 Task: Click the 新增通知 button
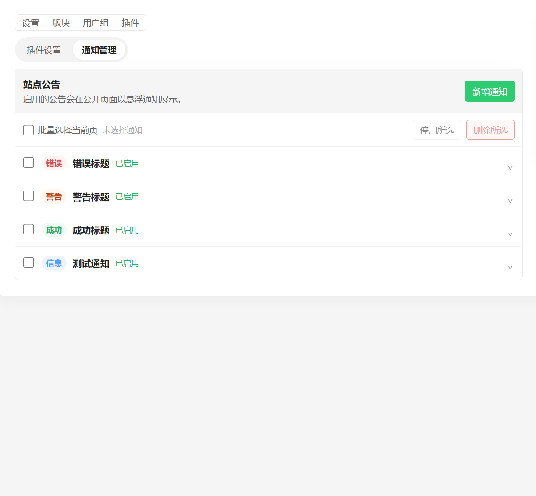pos(490,91)
